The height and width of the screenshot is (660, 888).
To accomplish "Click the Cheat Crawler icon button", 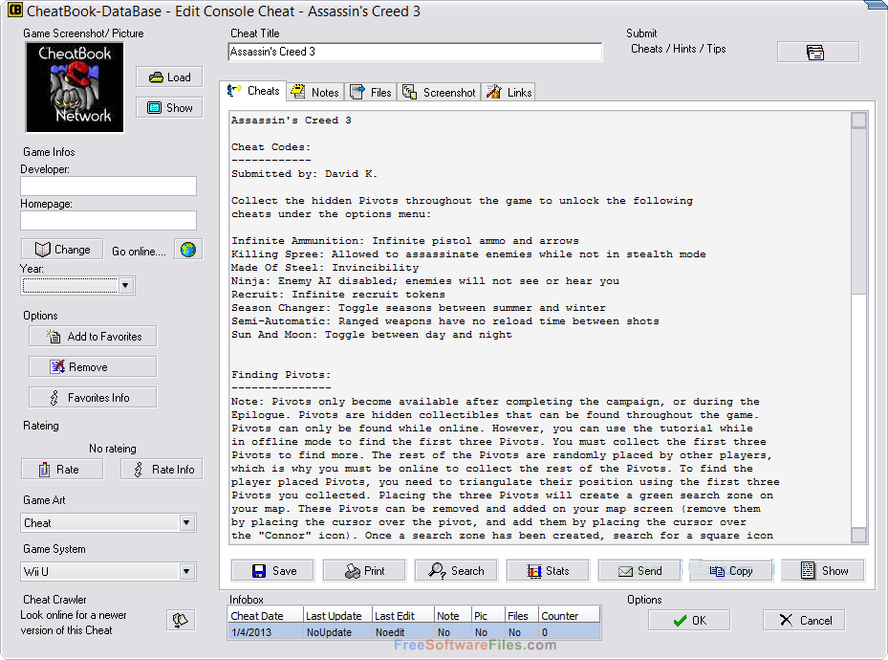I will tap(181, 620).
